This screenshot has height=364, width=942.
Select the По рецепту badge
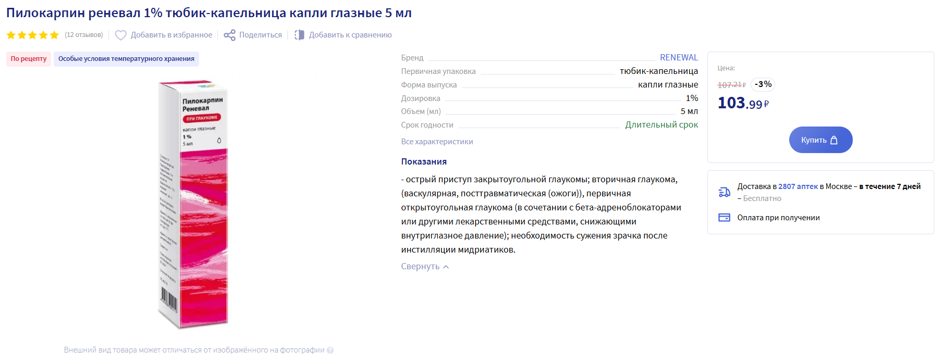29,59
